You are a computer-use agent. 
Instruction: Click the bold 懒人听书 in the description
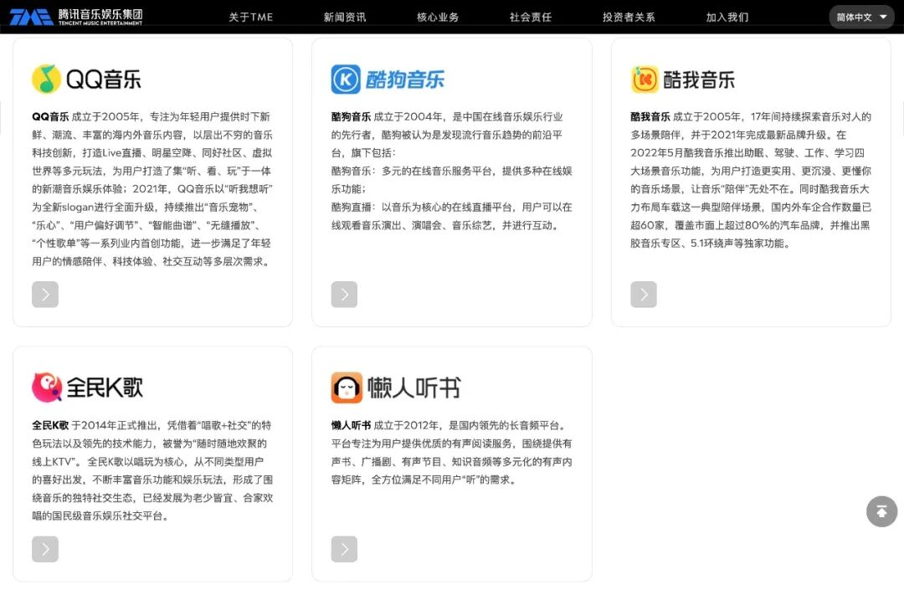(x=351, y=425)
